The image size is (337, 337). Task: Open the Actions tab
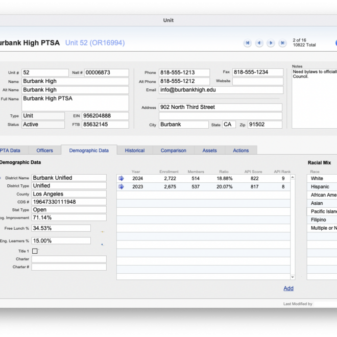[241, 151]
